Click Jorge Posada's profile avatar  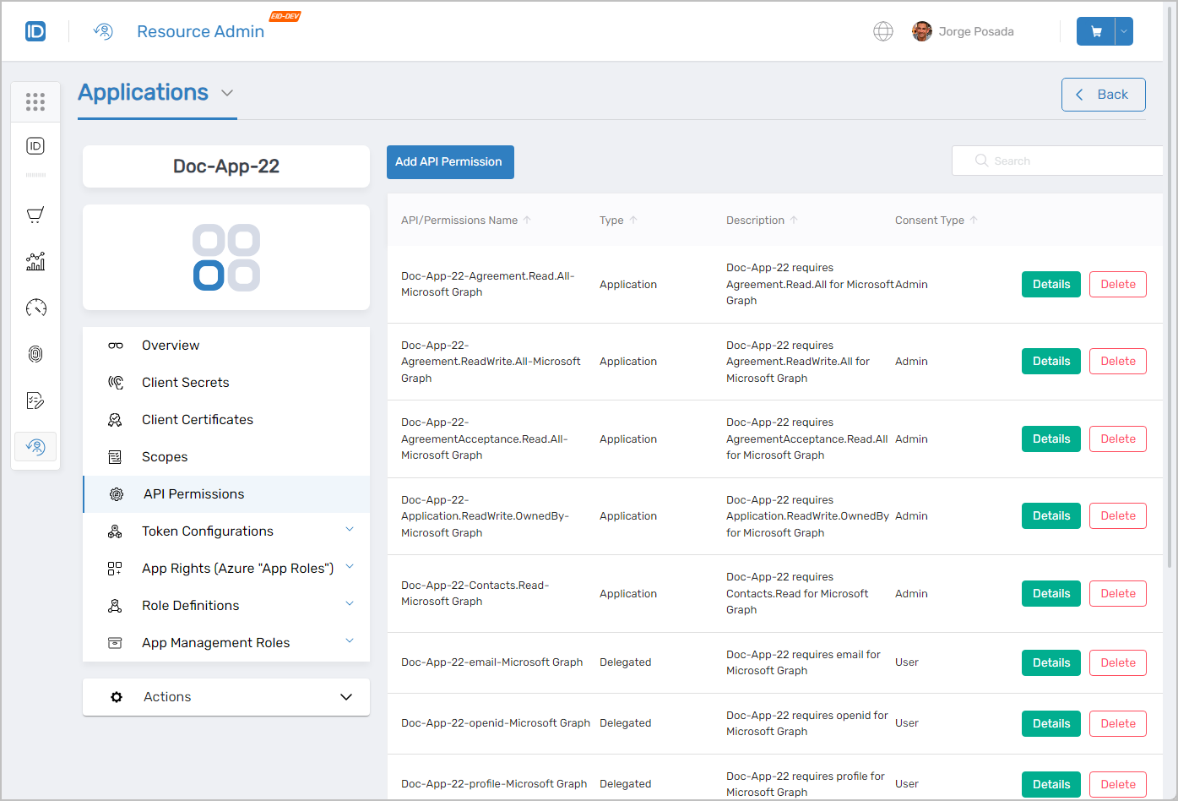tap(921, 31)
